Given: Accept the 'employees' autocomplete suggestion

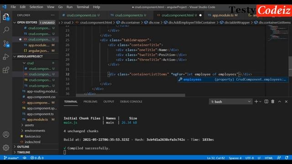Looking at the screenshot, I should click(x=233, y=80).
